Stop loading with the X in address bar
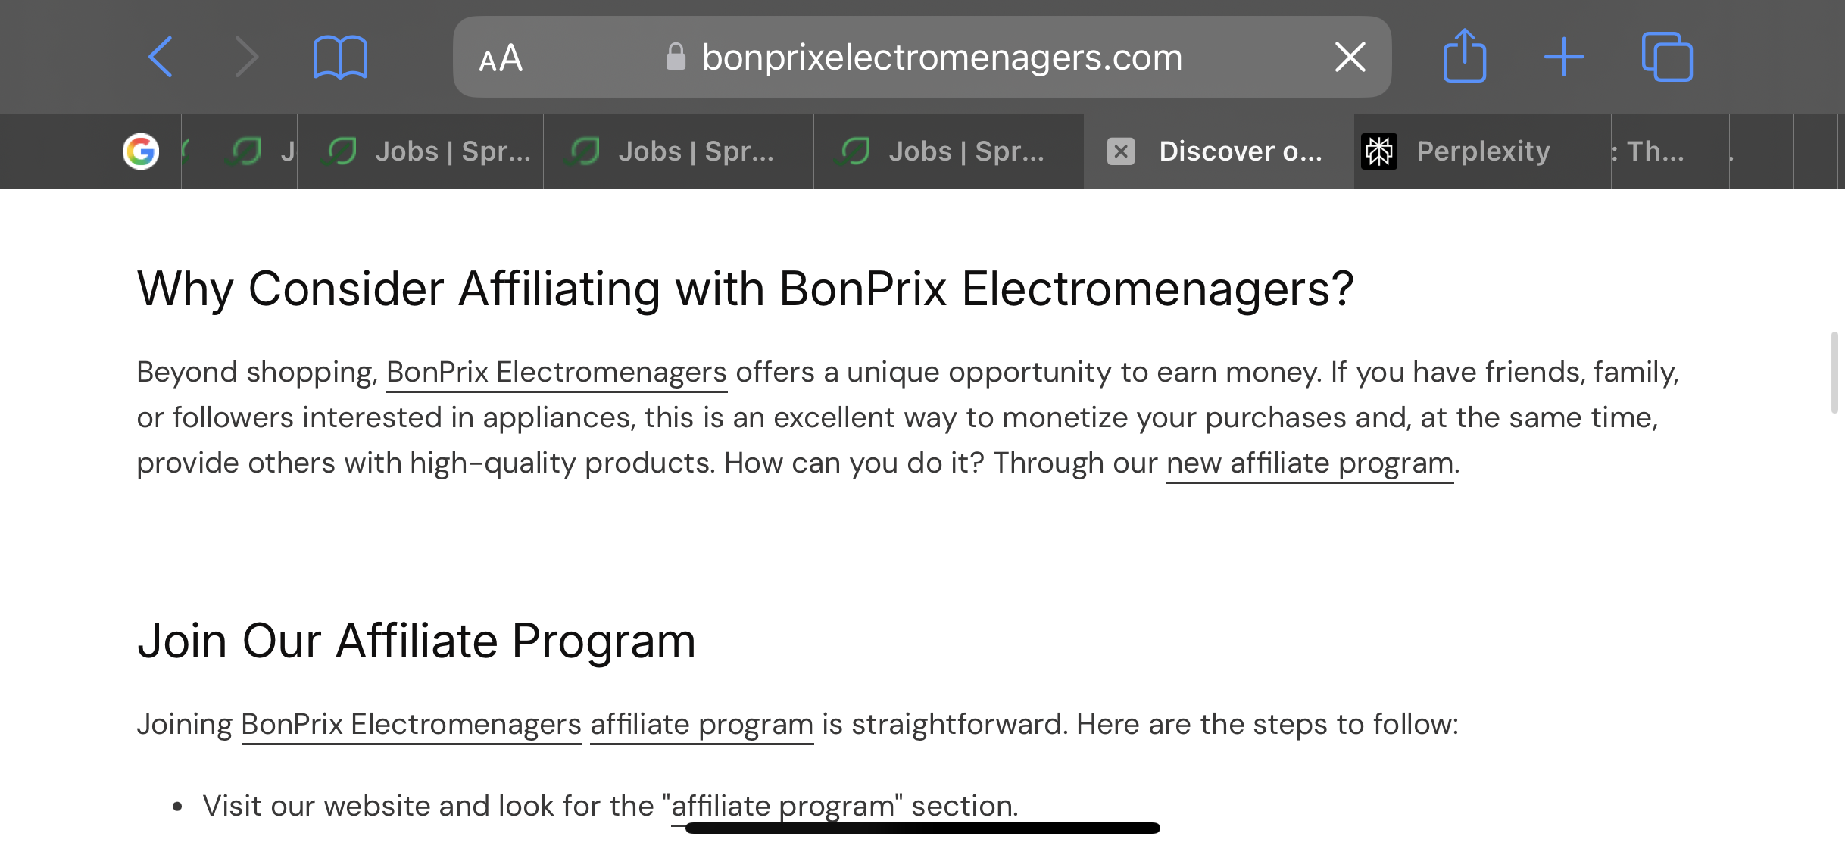Viewport: 1845px width, 852px height. click(1350, 57)
